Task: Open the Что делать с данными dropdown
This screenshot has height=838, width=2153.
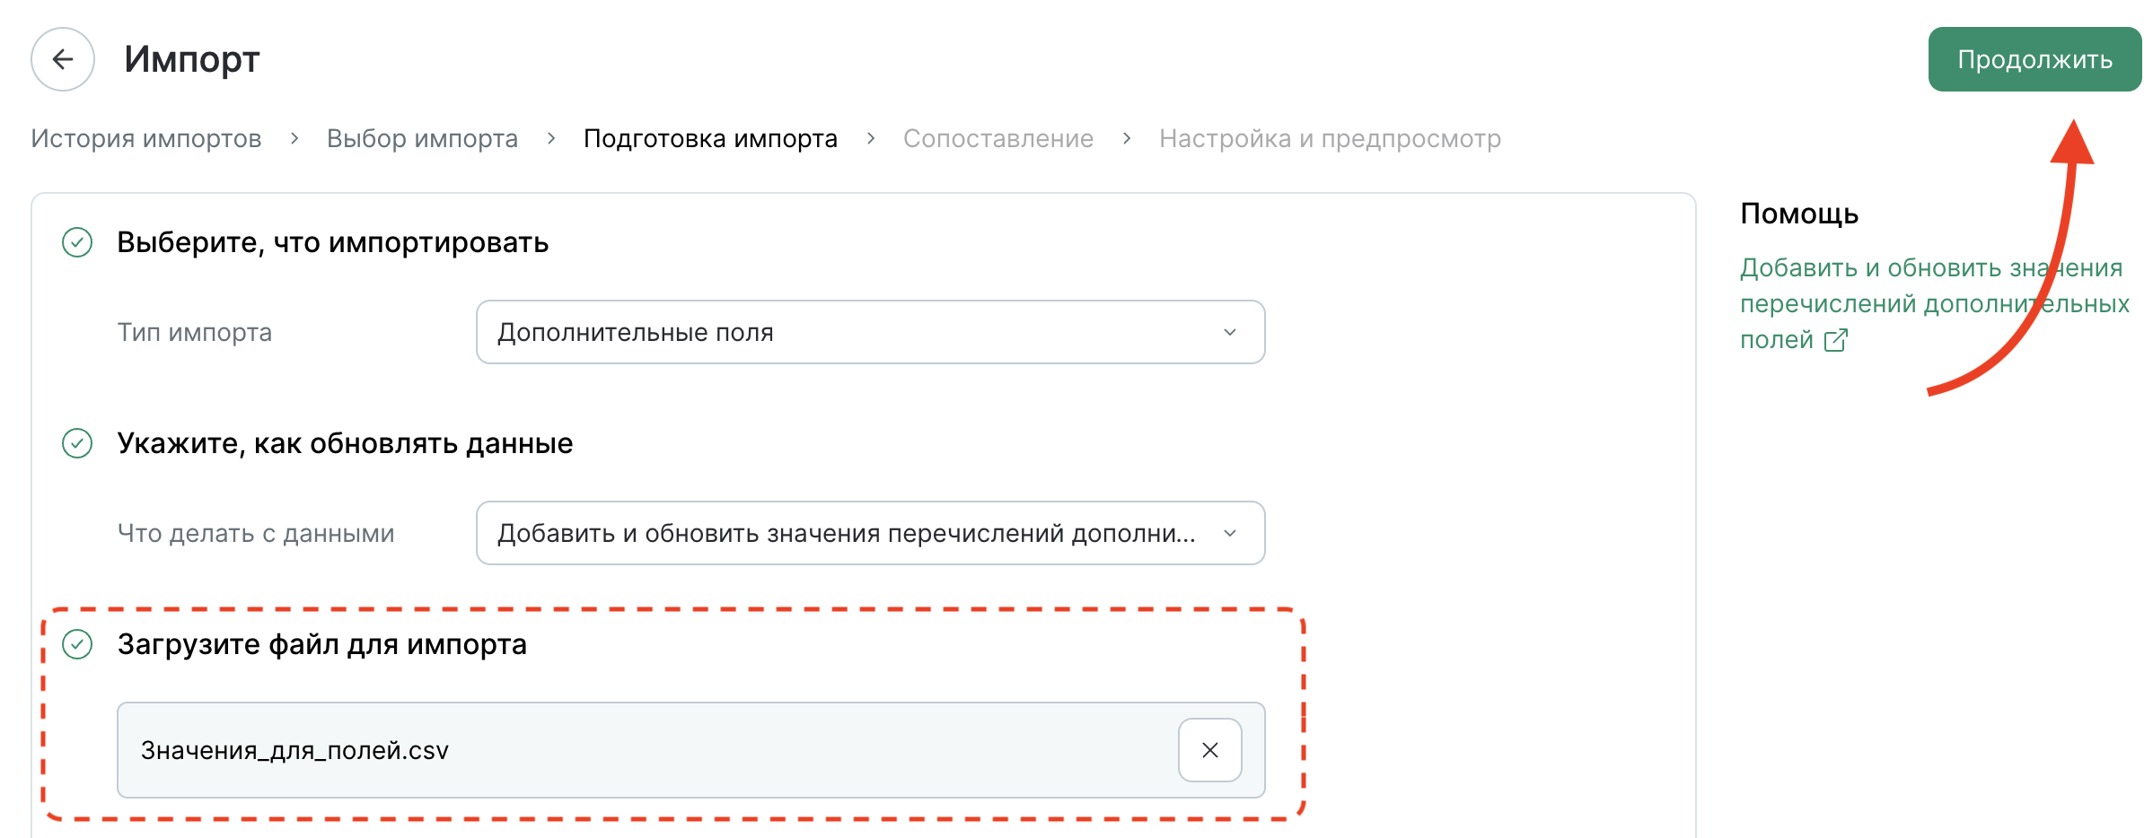Action: [x=870, y=533]
